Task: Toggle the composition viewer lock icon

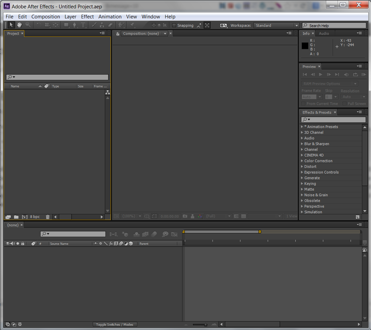Action: tap(118, 33)
